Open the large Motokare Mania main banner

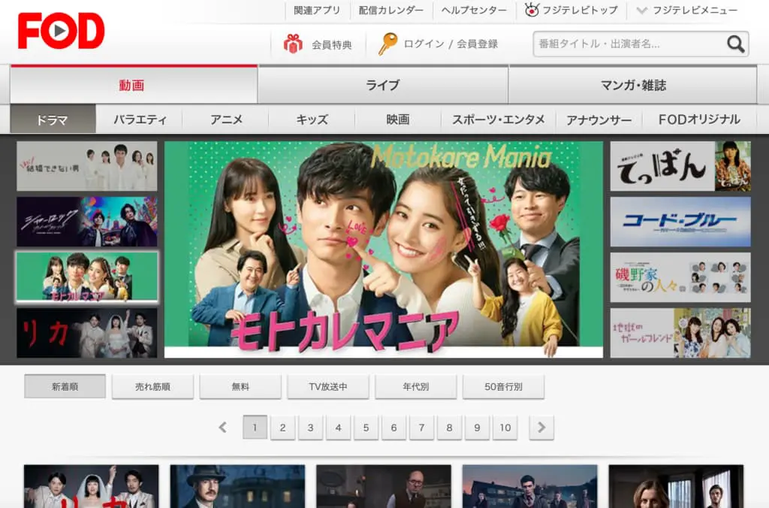[x=384, y=249]
